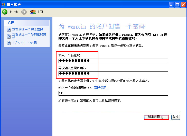Open the 正在创建一个好的密码提示 help link

(29, 36)
